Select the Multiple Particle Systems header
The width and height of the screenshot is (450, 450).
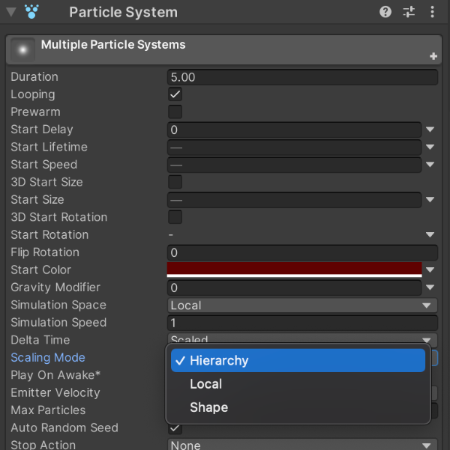point(223,49)
